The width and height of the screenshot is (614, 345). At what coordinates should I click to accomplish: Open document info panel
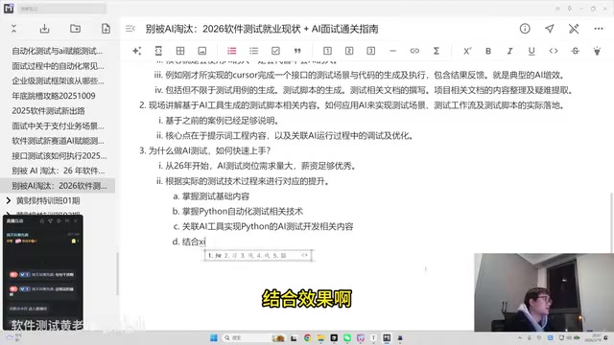525,29
